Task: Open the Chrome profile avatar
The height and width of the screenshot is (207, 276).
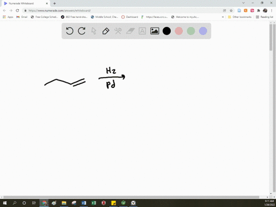Action: click(265, 10)
